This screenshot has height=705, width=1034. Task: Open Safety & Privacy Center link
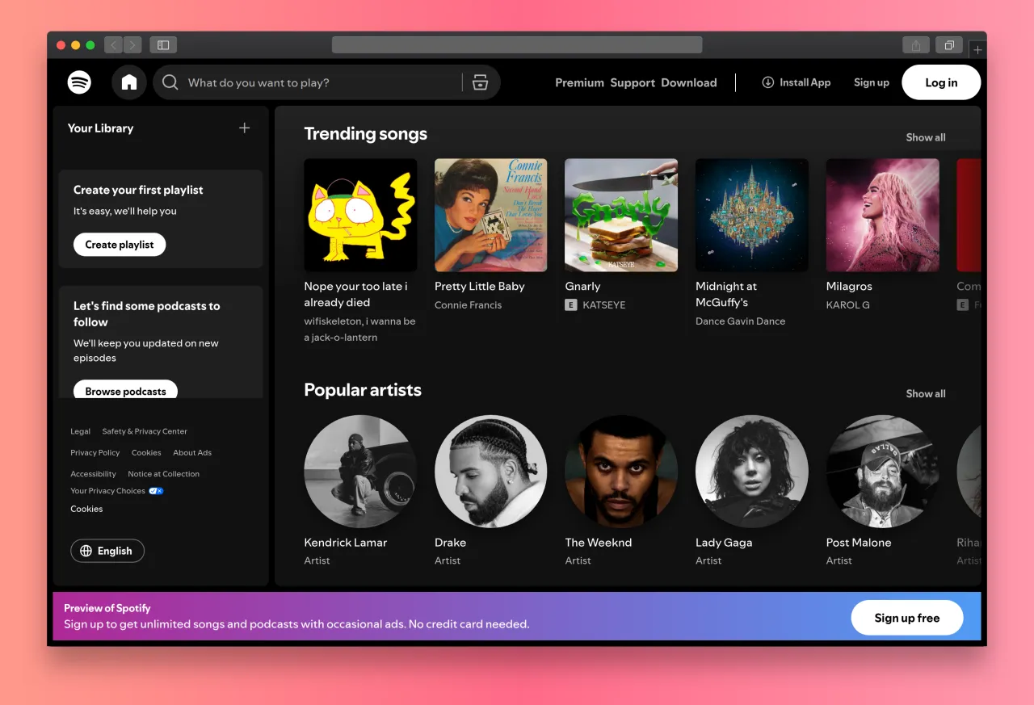[x=145, y=431]
